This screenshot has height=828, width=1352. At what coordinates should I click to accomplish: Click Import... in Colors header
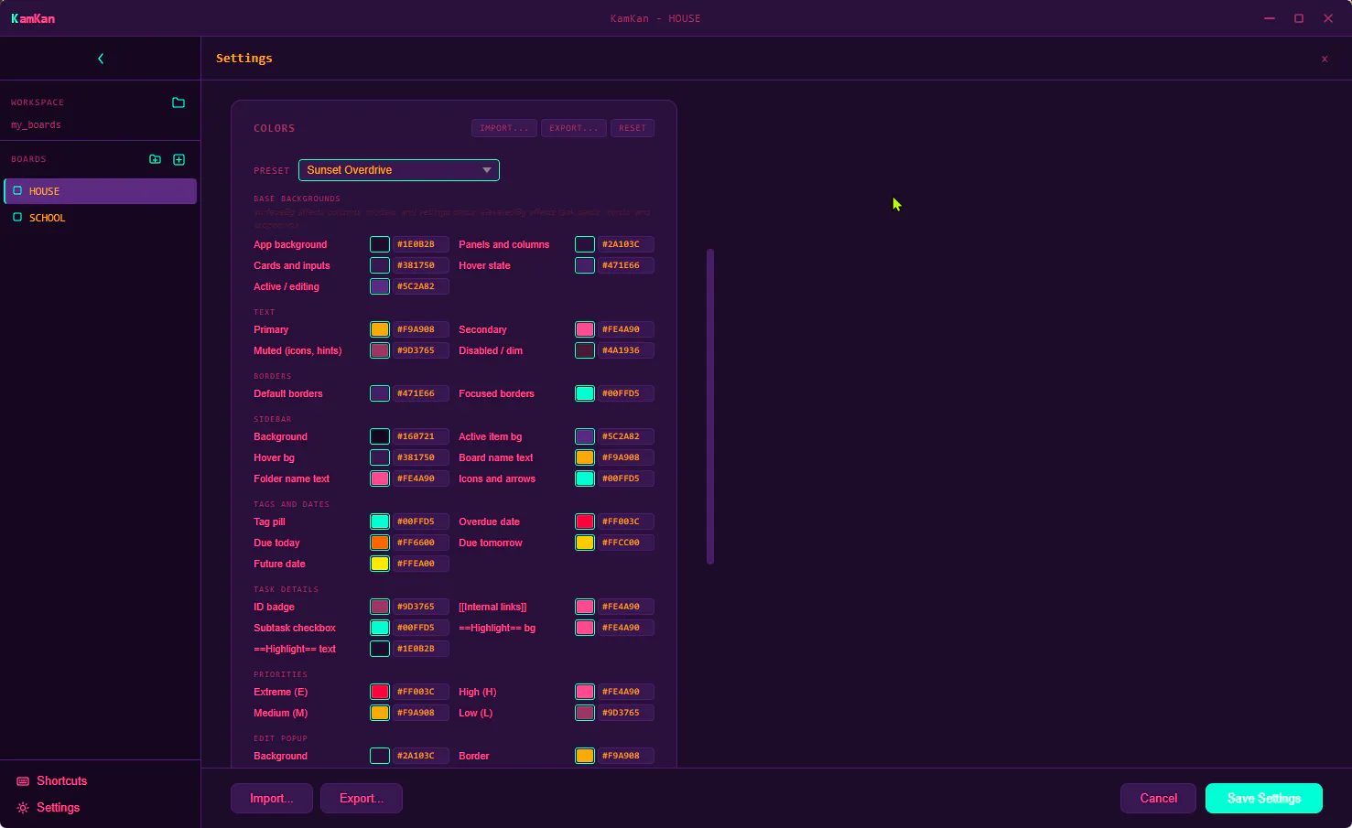[x=504, y=128]
